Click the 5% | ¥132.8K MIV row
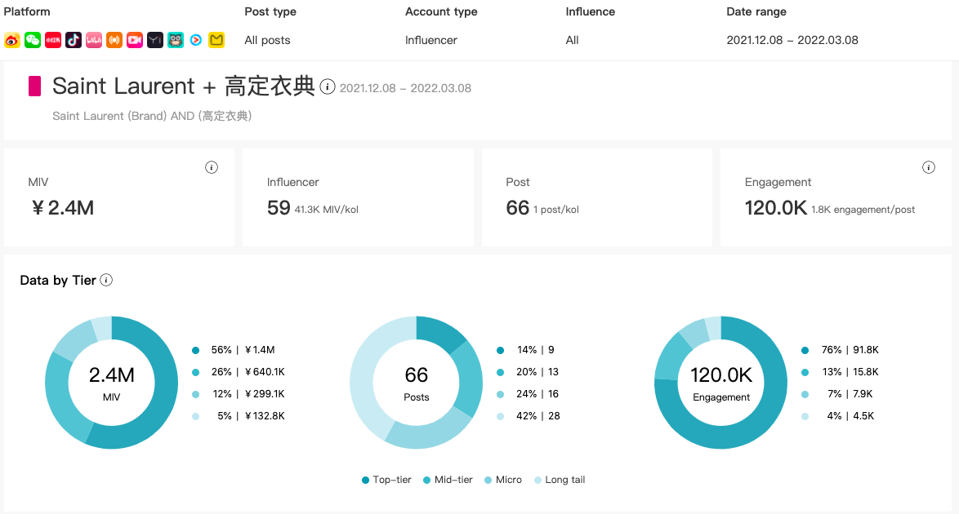The width and height of the screenshot is (959, 514). pyautogui.click(x=239, y=416)
